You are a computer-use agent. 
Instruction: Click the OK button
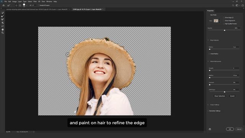click(x=230, y=129)
